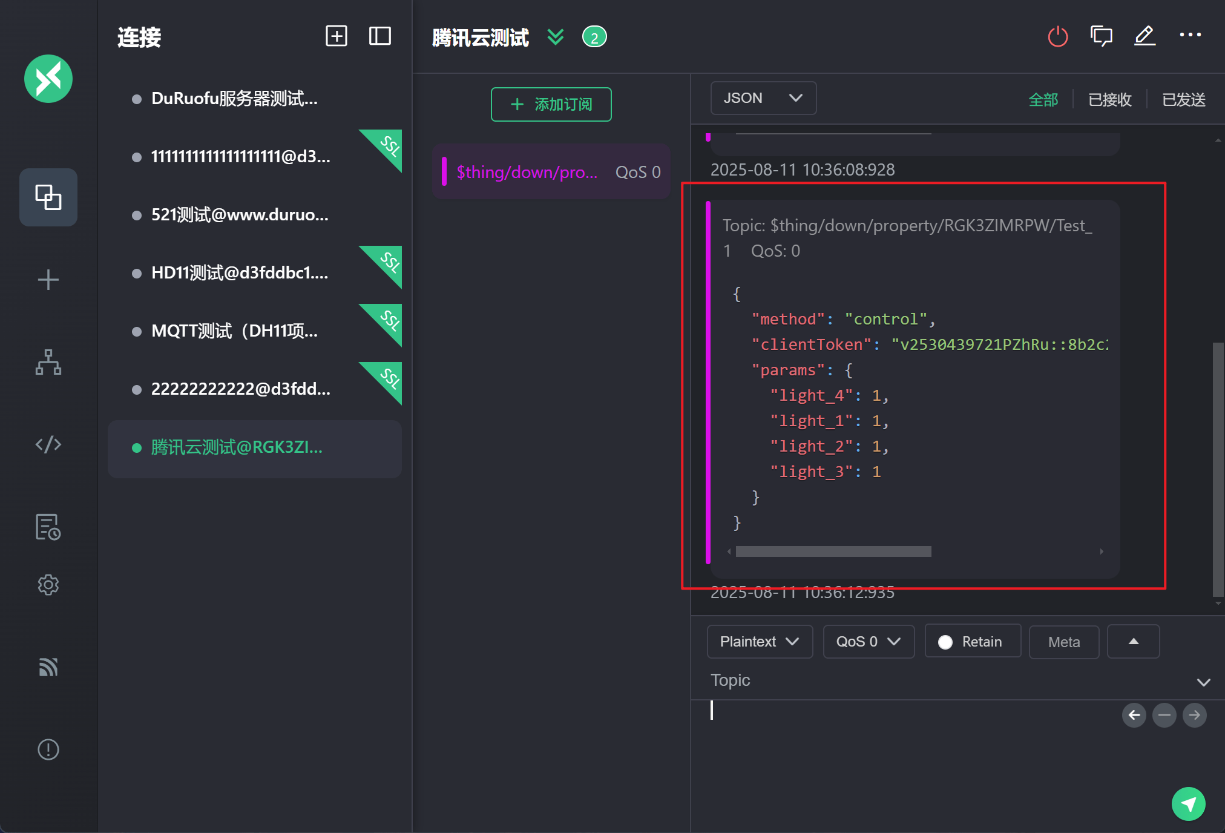Click the Meta button
This screenshot has height=833, width=1225.
click(x=1063, y=642)
